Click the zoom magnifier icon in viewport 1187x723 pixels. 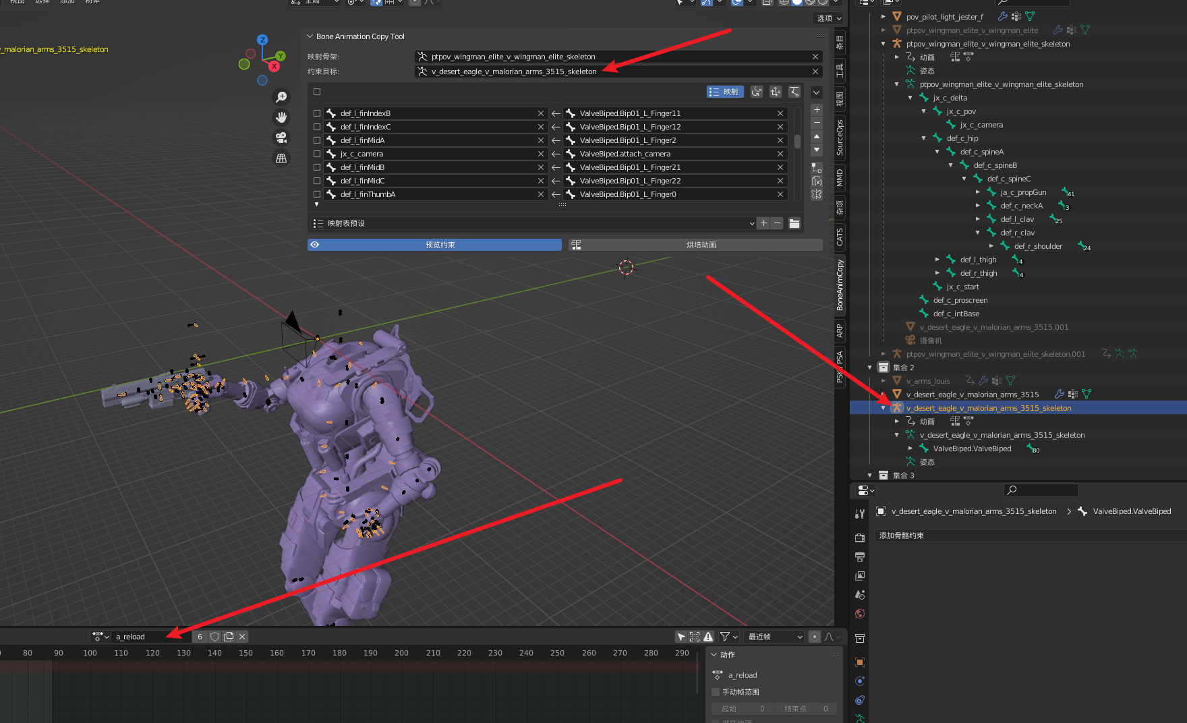[281, 97]
